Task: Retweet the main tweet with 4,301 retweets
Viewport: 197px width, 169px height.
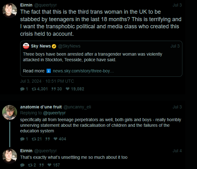Action: 34,89
